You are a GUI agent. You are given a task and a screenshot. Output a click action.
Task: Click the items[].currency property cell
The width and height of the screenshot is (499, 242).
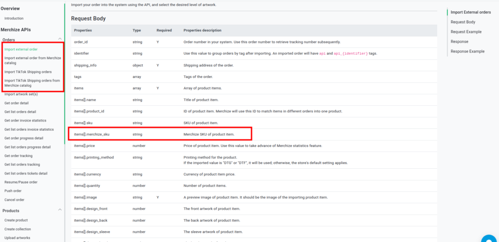(x=87, y=175)
